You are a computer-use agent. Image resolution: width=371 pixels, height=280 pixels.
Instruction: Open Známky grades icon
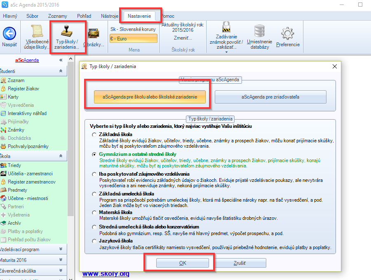coord(3,130)
